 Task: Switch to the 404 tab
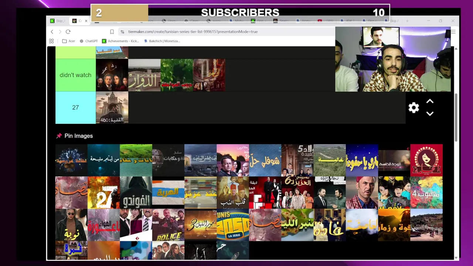pos(348,21)
